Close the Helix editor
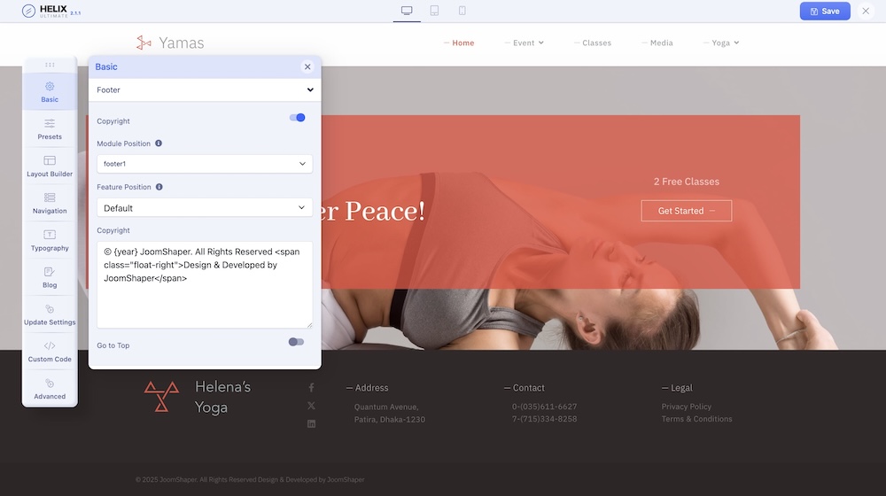This screenshot has height=496, width=886. pos(866,11)
